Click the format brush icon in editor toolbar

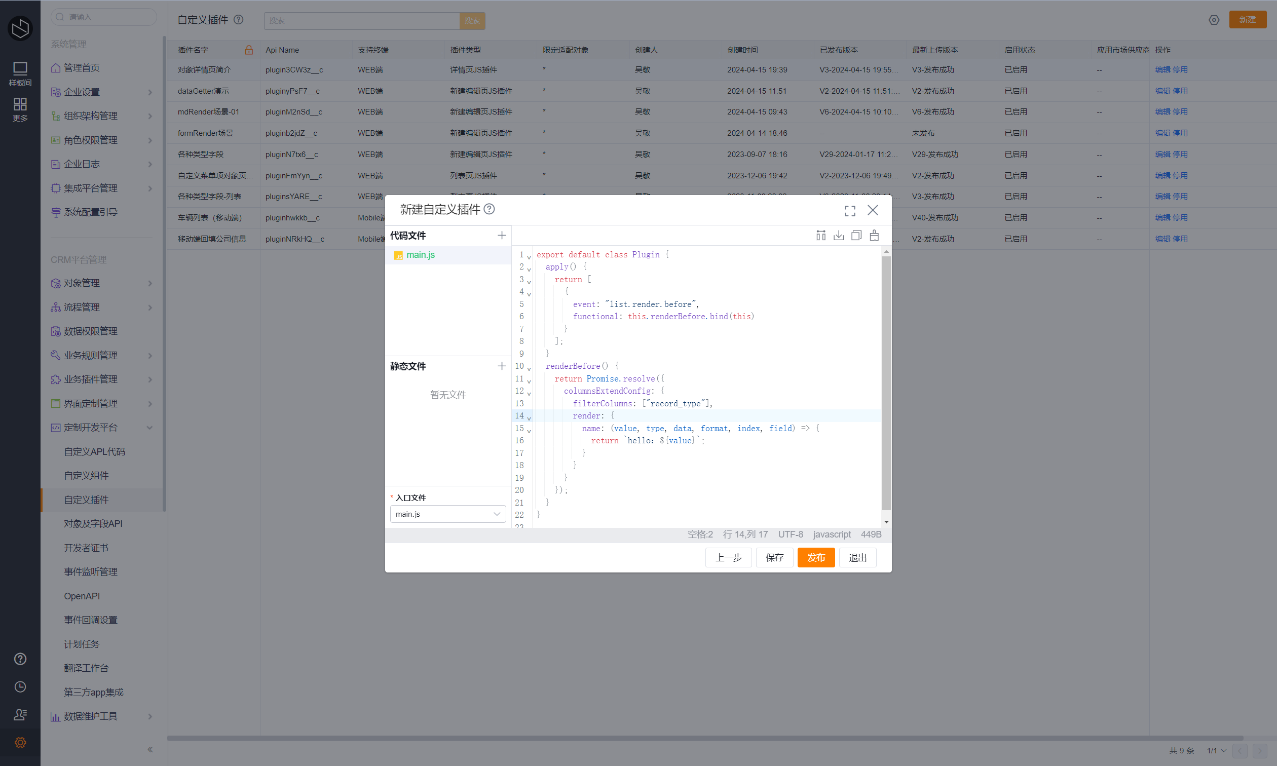(x=874, y=236)
